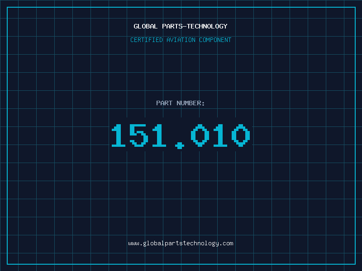The image size is (362, 271).
Task: Click the PART NUMBER: label
Action: click(x=180, y=103)
